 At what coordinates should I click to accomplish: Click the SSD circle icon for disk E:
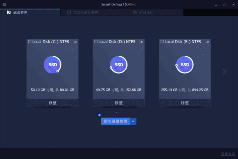pyautogui.click(x=185, y=64)
